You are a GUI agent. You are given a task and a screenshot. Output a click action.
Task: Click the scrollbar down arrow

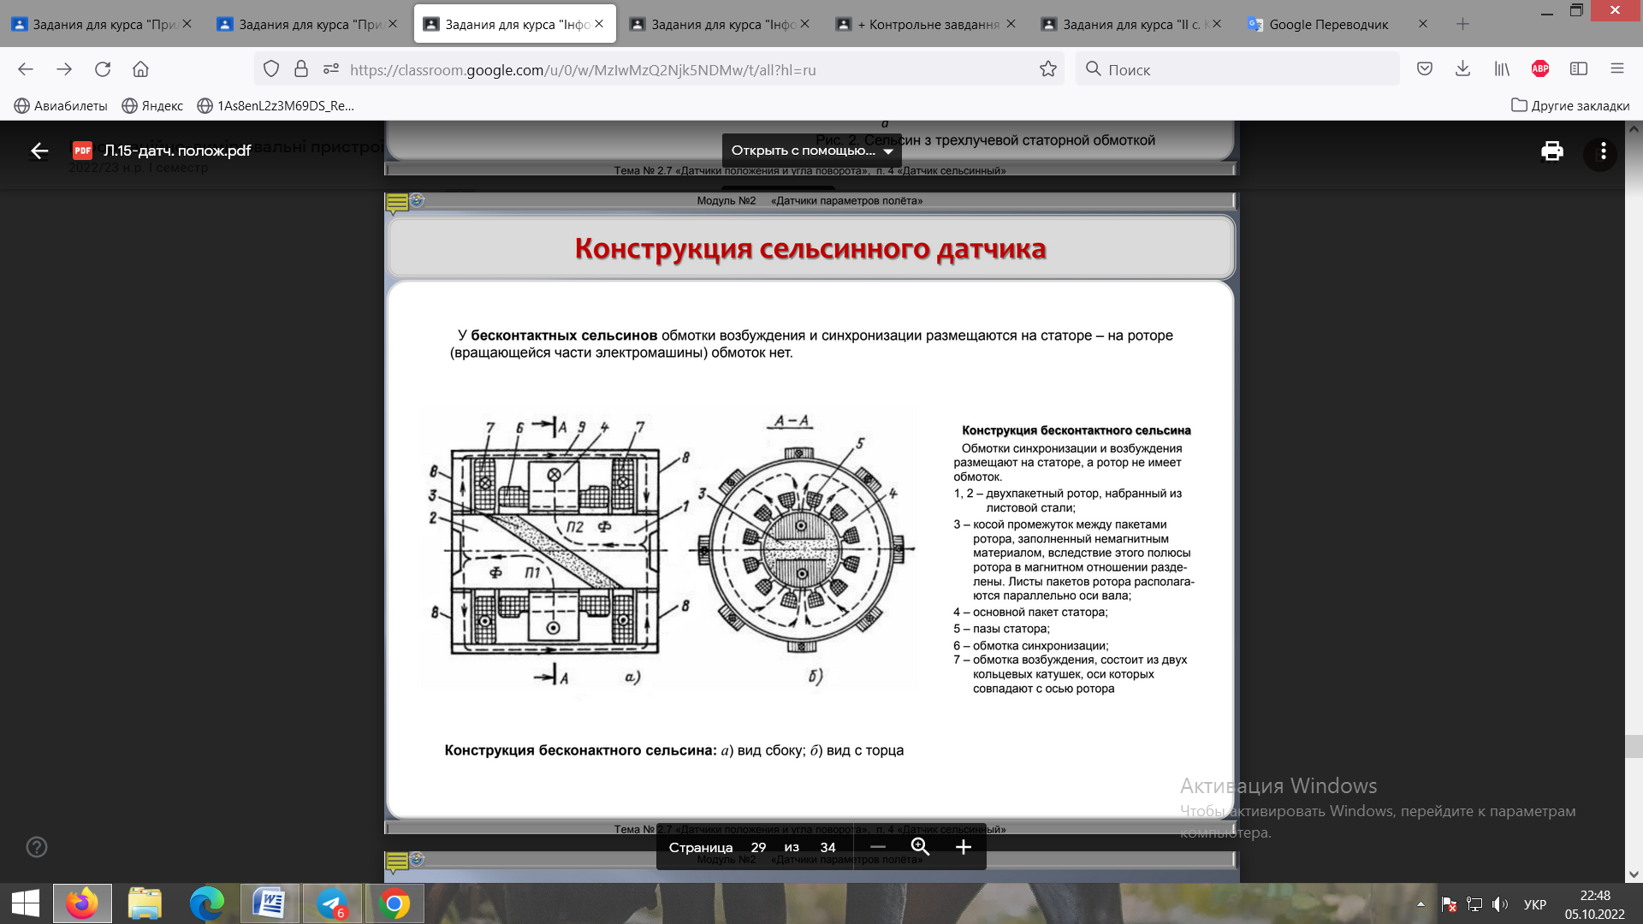point(1634,874)
